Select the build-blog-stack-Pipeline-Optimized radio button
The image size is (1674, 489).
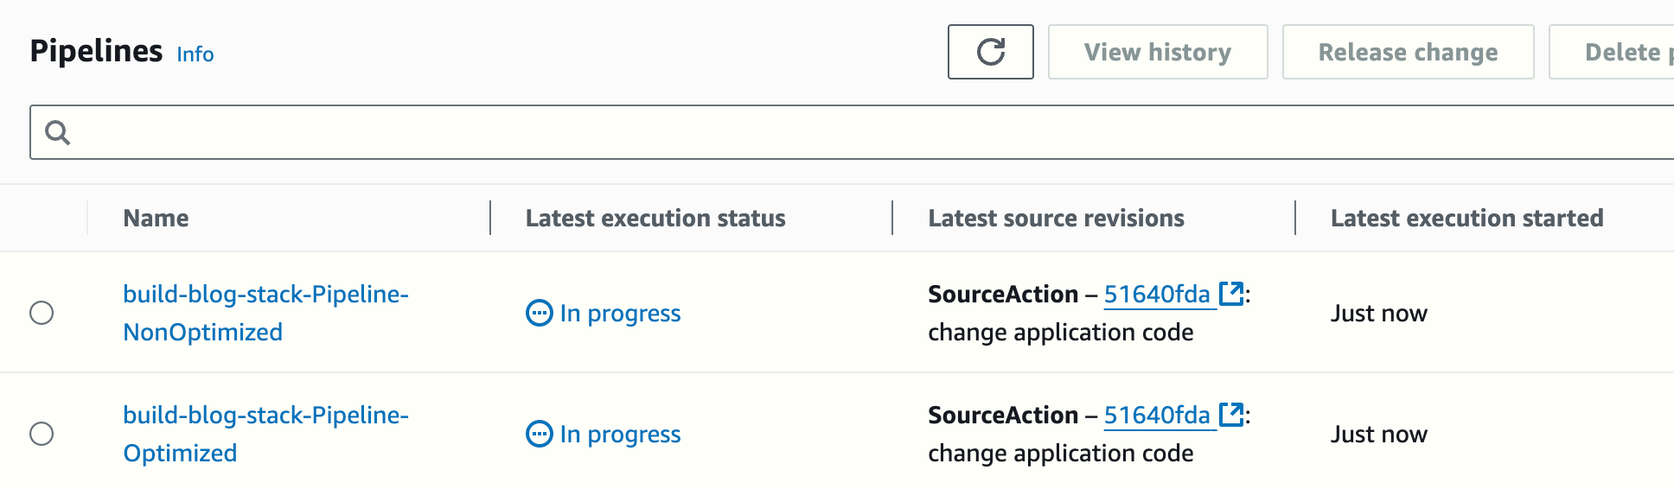42,434
